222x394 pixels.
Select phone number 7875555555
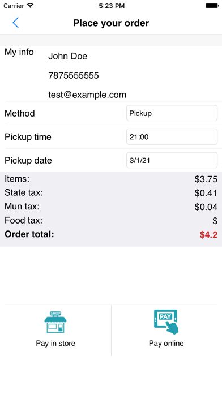coord(74,76)
